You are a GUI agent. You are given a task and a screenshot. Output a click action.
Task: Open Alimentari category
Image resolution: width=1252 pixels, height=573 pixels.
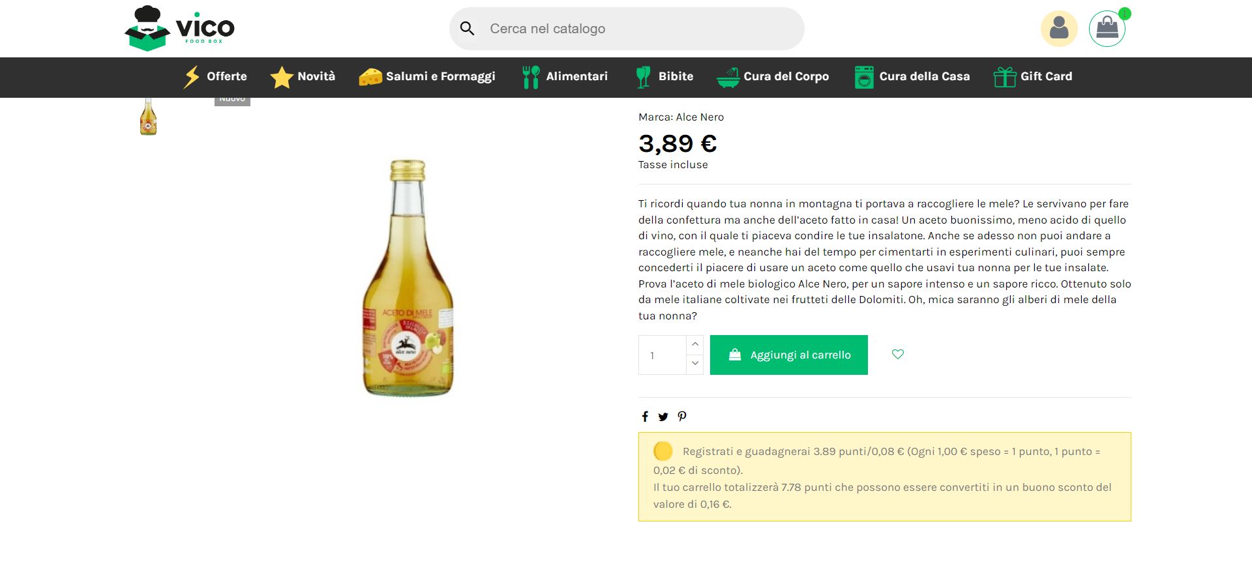point(565,77)
